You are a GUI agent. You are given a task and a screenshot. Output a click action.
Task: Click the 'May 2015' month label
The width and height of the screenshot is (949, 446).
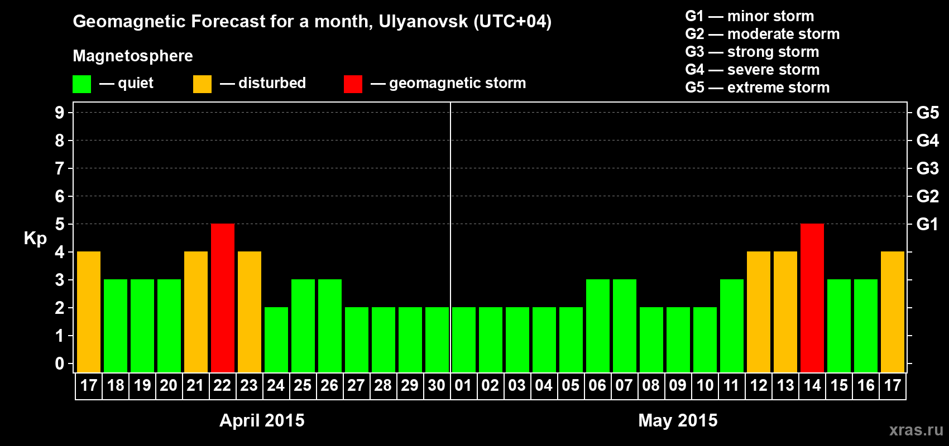(x=678, y=420)
